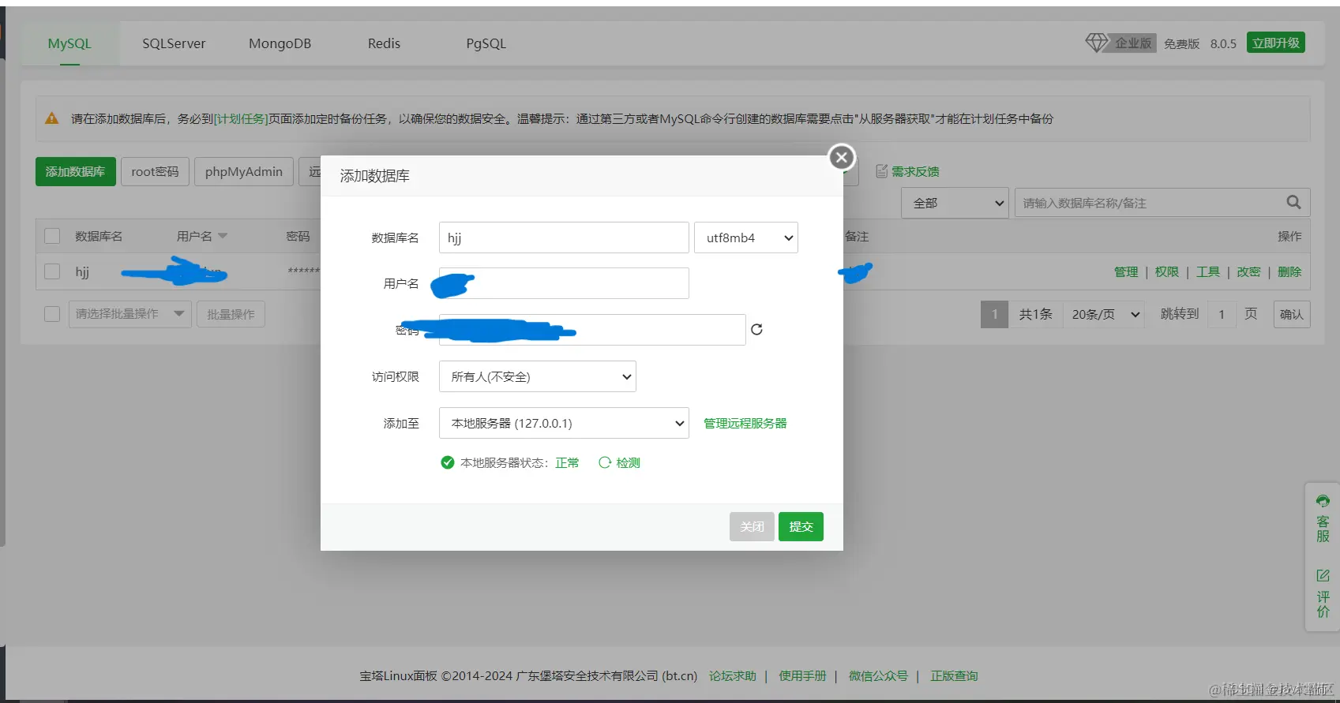This screenshot has height=703, width=1340.
Task: Open the 全部 filter dropdown
Action: (955, 203)
